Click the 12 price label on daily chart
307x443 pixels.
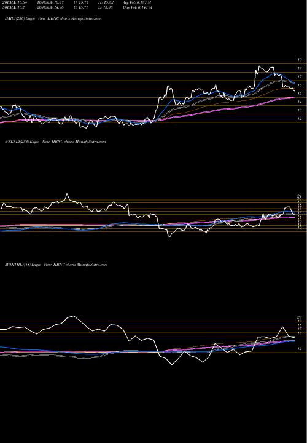pyautogui.click(x=300, y=119)
